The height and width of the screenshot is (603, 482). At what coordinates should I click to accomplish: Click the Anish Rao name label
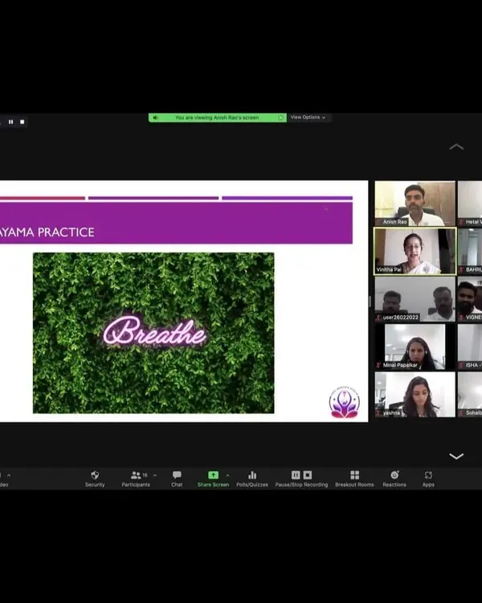(x=394, y=222)
